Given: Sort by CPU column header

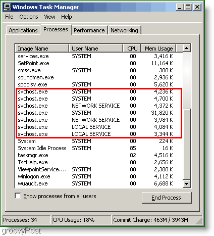Looking at the screenshot, I should coord(132,49).
